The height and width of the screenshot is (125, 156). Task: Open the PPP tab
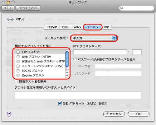[106, 27]
